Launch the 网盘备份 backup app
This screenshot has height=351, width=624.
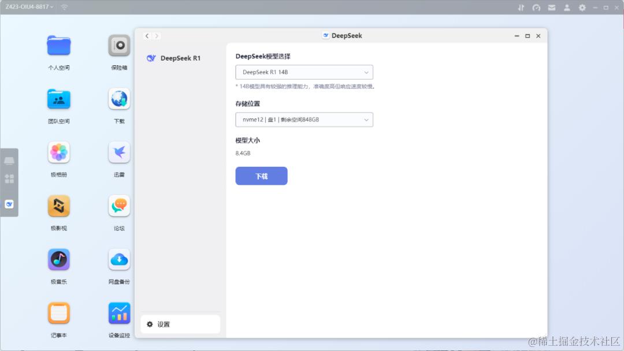(x=118, y=259)
